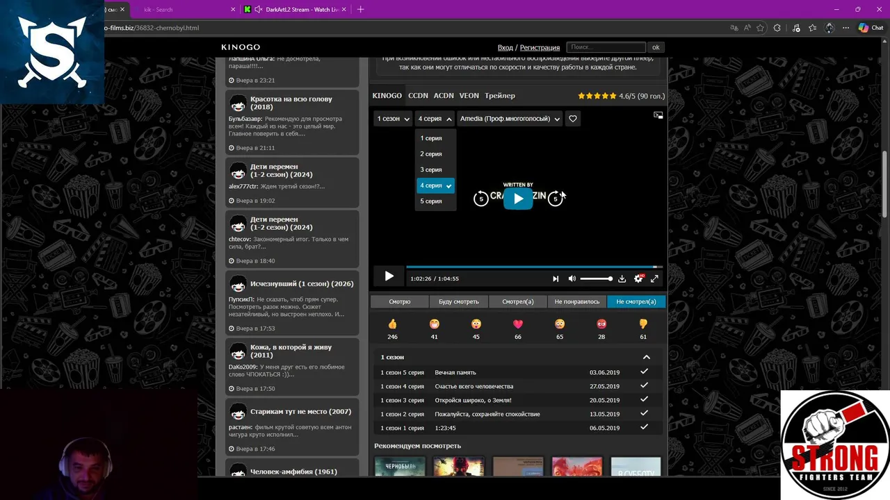
Task: Open the Amedia voiceover dropdown
Action: pos(510,119)
